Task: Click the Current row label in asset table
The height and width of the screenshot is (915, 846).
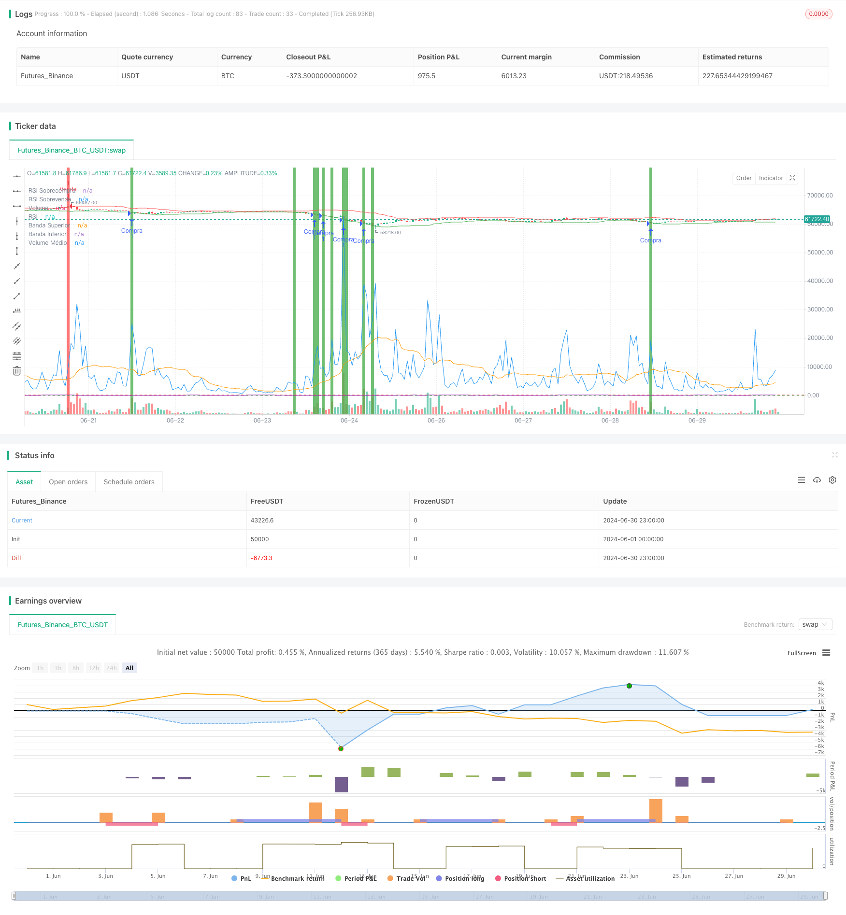Action: pos(22,521)
